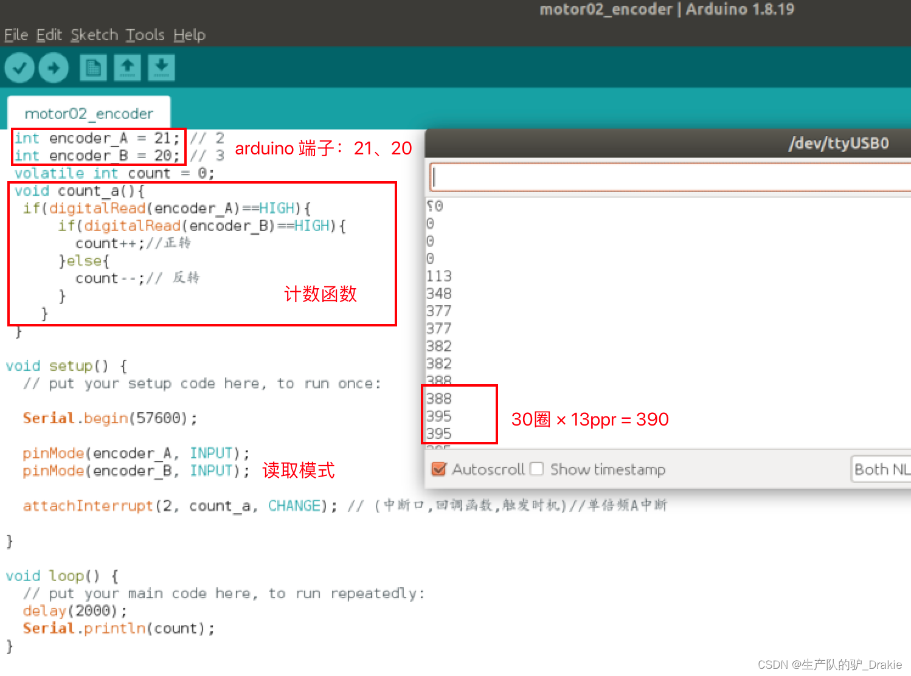Enable the Show timestamp checkbox
Screen dimensions: 911x676
(x=536, y=469)
